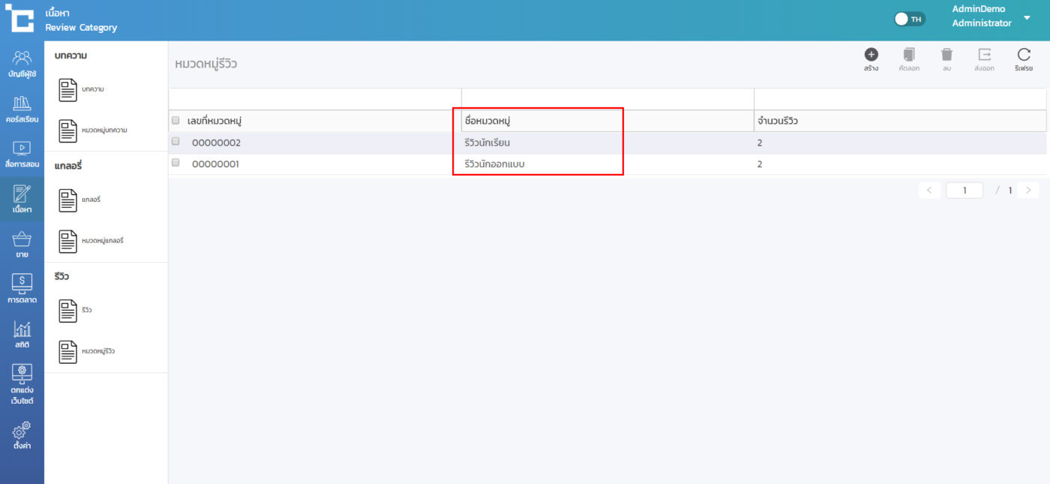Open คอร์สเรียน courses in sidebar
This screenshot has height=484, width=1050.
pyautogui.click(x=22, y=110)
